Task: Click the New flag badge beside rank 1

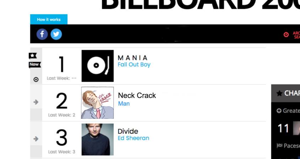Action: pyautogui.click(x=34, y=64)
